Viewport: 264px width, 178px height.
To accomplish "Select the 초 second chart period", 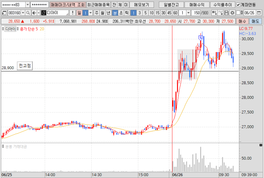I will click(121, 13).
